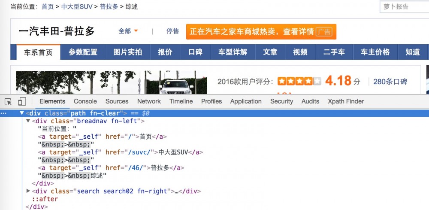This screenshot has width=429, height=210.
Task: Open the 280条口碑 reviews link
Action: click(x=390, y=81)
